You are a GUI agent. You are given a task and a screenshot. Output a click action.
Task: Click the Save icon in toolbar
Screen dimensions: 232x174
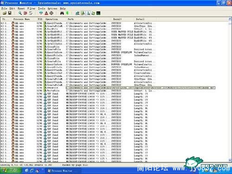(10, 13)
